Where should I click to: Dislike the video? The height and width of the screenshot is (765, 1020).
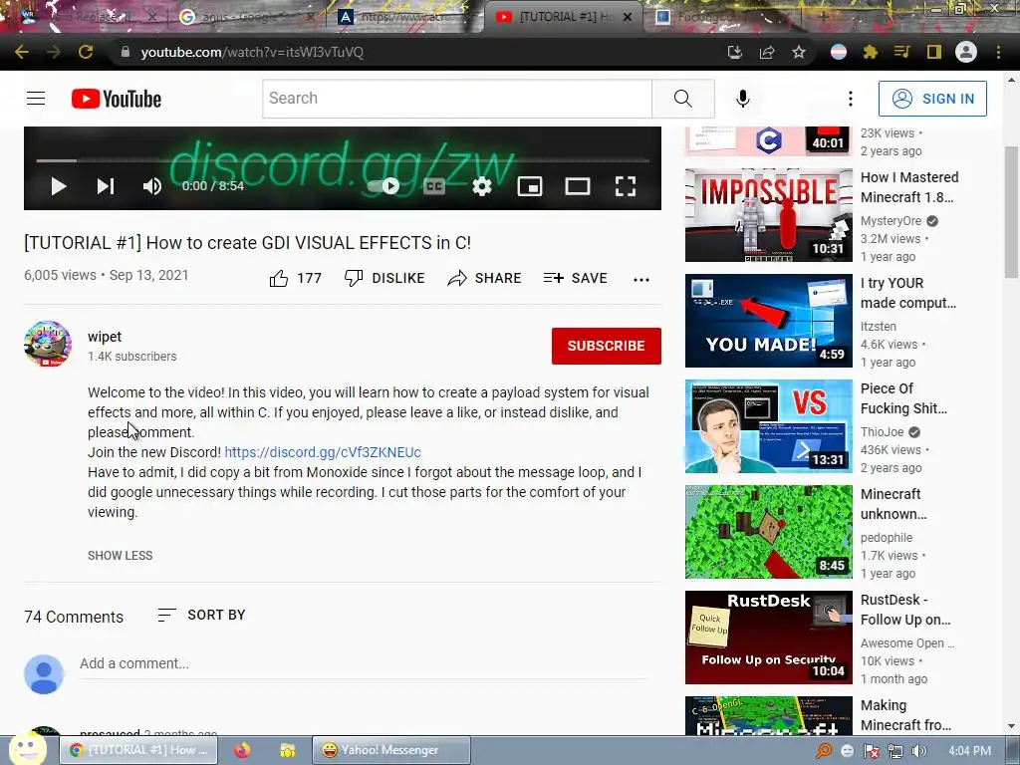click(383, 279)
